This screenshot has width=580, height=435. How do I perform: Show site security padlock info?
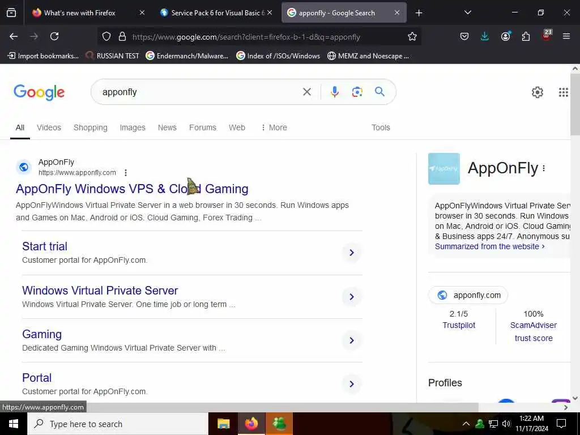[122, 36]
